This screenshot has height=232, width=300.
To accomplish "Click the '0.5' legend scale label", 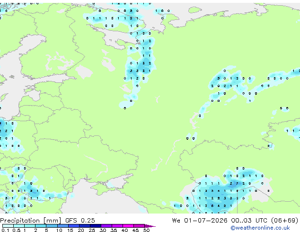I will [x=17, y=230].
